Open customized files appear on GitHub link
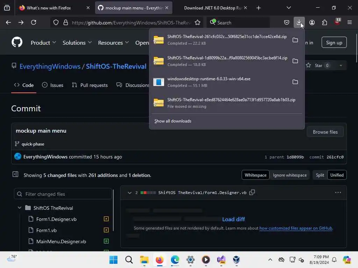358x268 pixels. click(296, 228)
